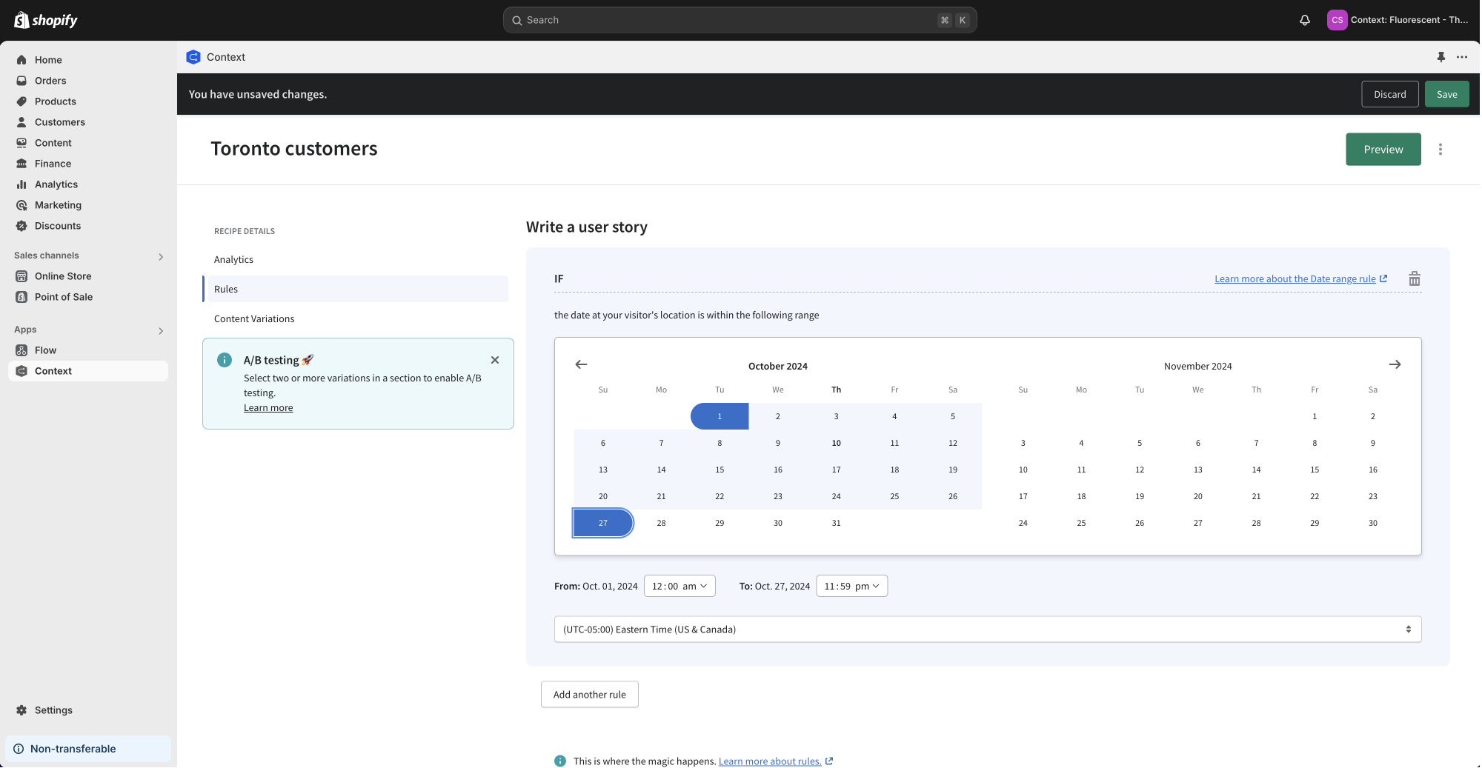
Task: Open the Flow app in sidebar
Action: coord(45,350)
